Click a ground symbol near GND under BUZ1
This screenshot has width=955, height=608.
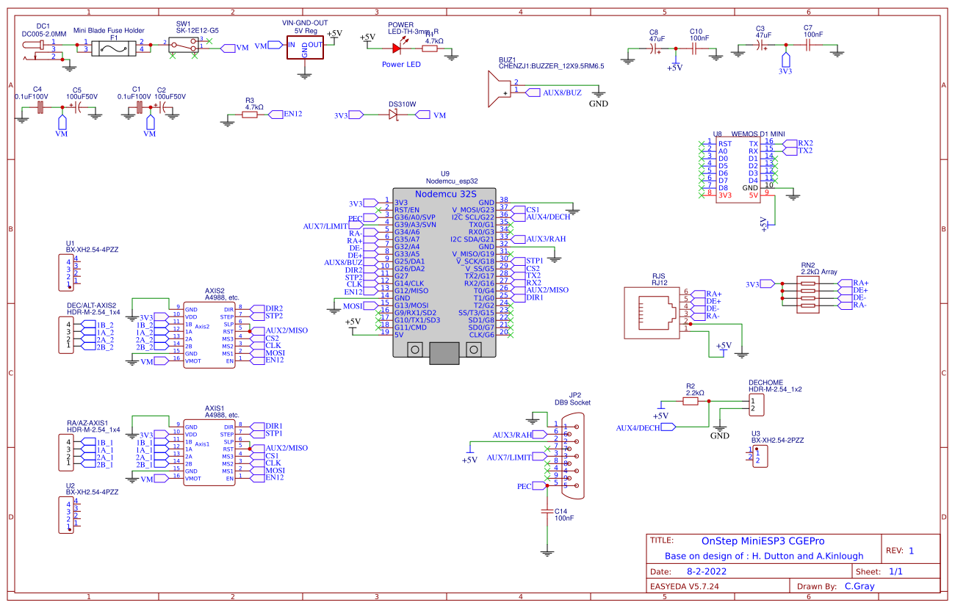[x=599, y=94]
